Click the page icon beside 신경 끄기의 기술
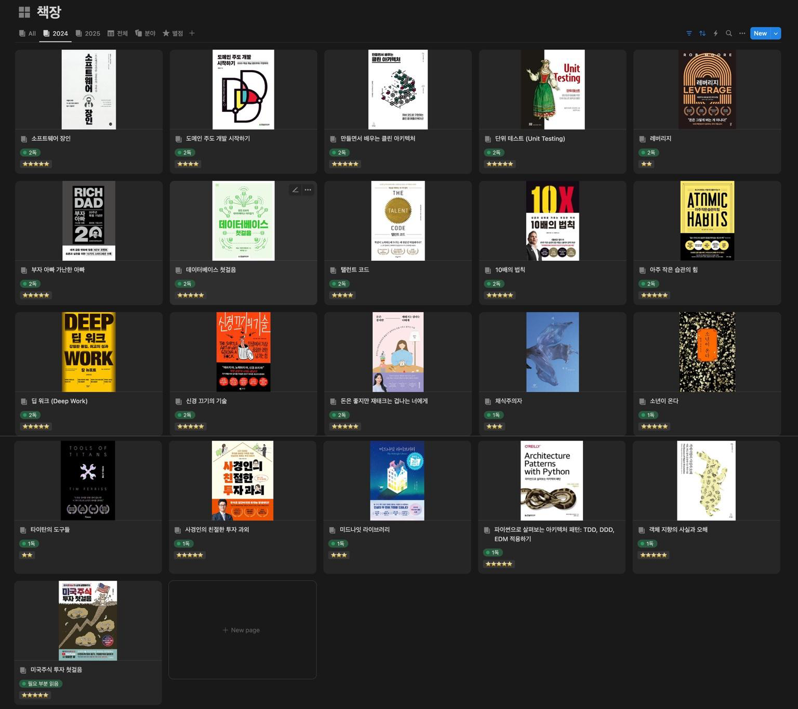798x709 pixels. pyautogui.click(x=179, y=402)
